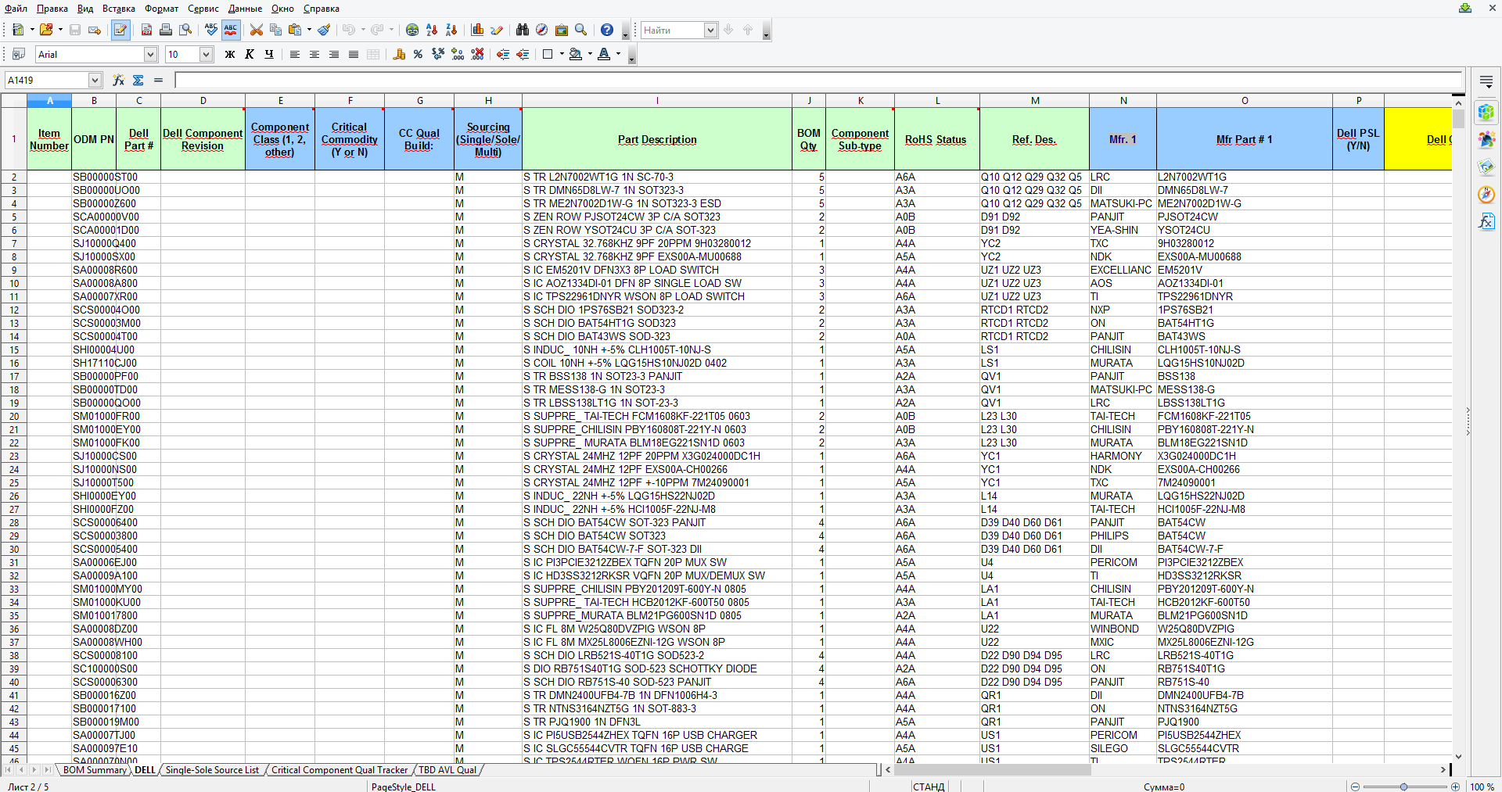The width and height of the screenshot is (1502, 792).
Task: Switch to the BOM Summary sheet tab
Action: click(x=94, y=770)
